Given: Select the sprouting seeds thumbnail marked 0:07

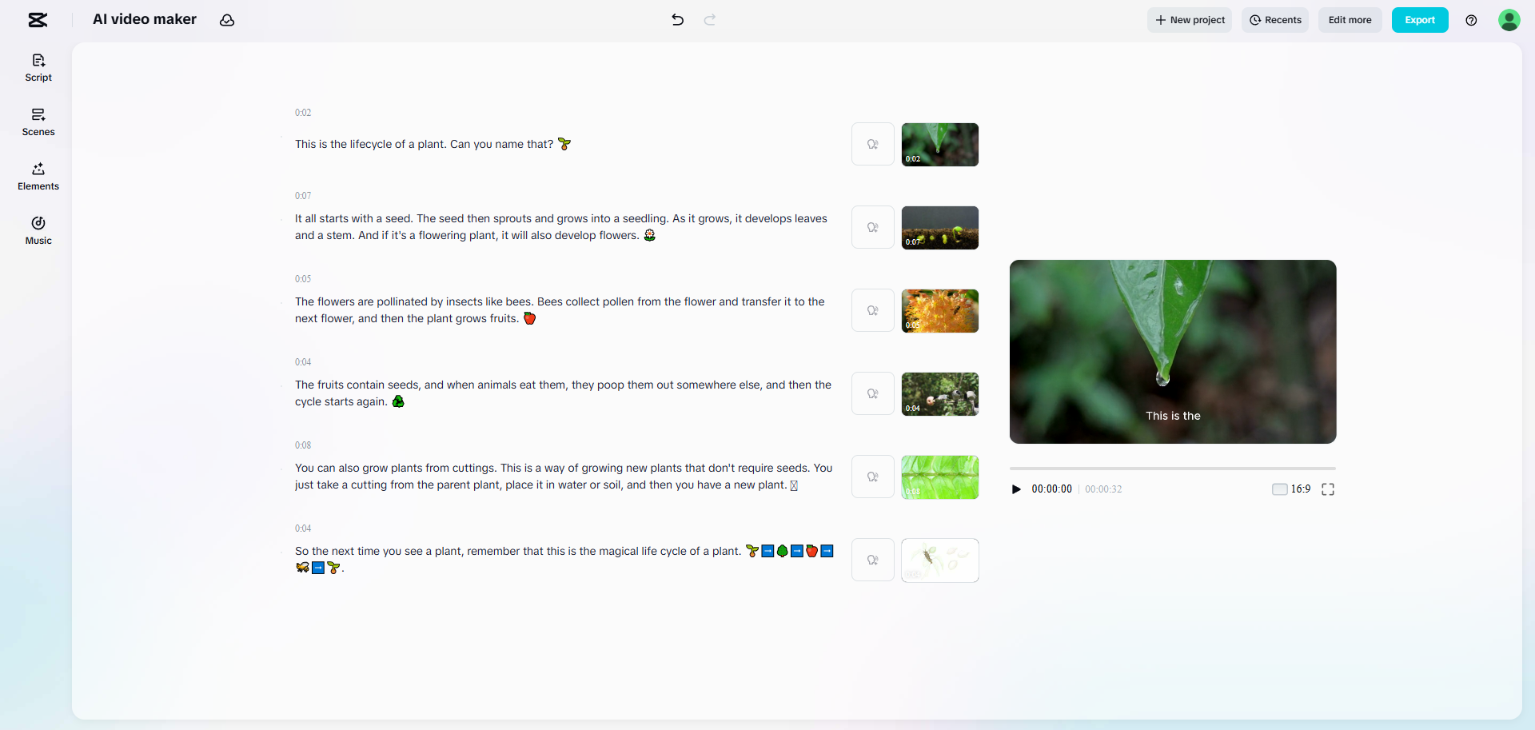Looking at the screenshot, I should (940, 228).
